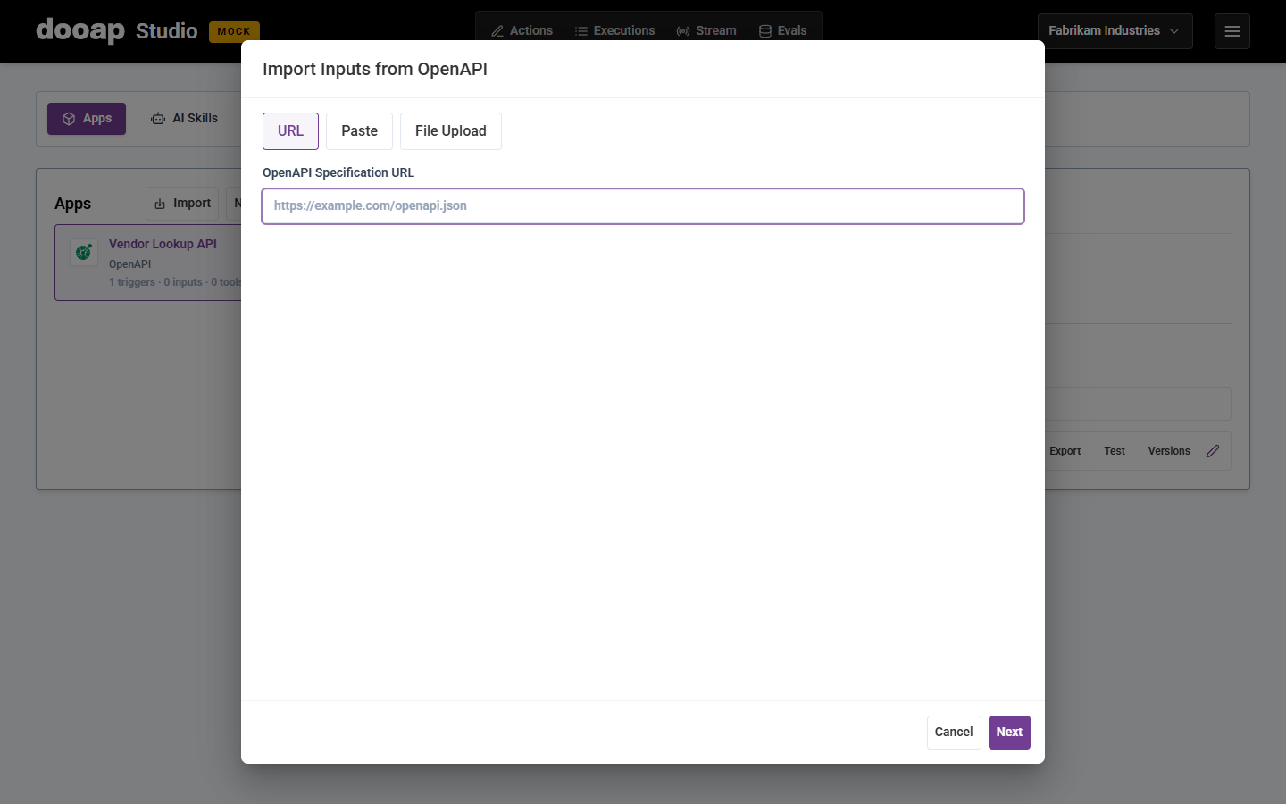
Task: Click the Test button
Action: (1115, 451)
